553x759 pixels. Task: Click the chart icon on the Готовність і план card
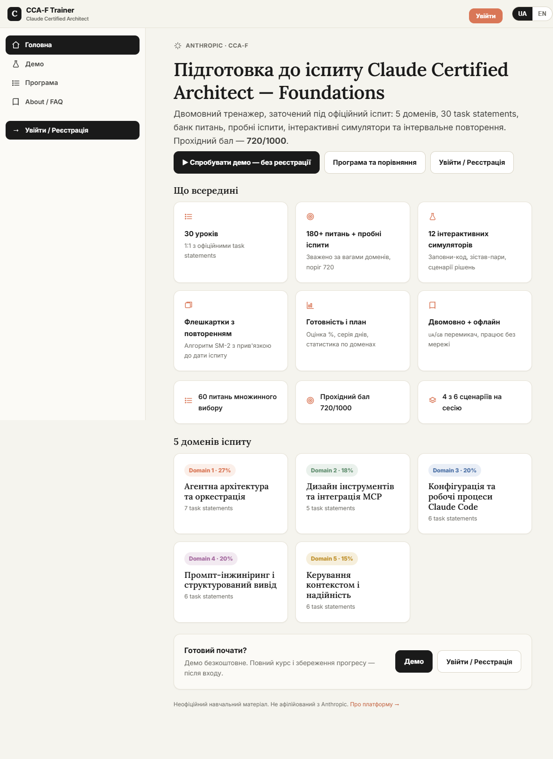(x=310, y=305)
